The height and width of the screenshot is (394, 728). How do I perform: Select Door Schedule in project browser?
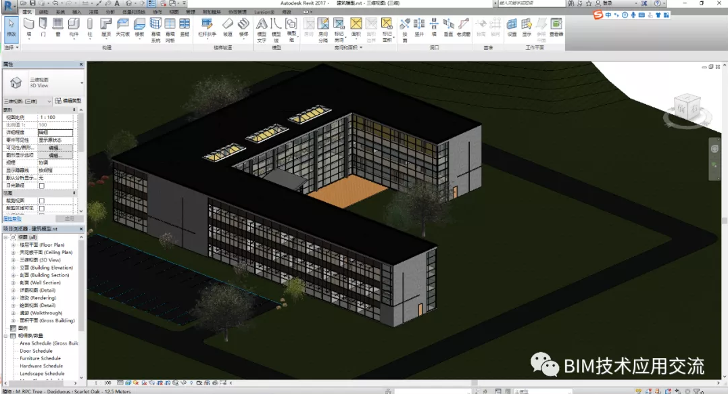point(37,351)
